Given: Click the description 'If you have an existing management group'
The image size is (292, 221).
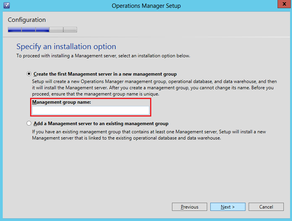Looking at the screenshot, I should point(149,135).
